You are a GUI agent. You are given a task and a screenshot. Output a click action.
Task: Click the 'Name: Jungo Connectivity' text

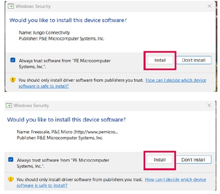pos(45,33)
